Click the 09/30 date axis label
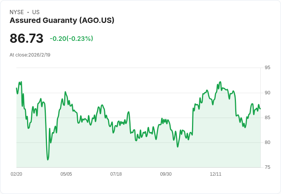The height and width of the screenshot is (194, 281). click(x=166, y=174)
